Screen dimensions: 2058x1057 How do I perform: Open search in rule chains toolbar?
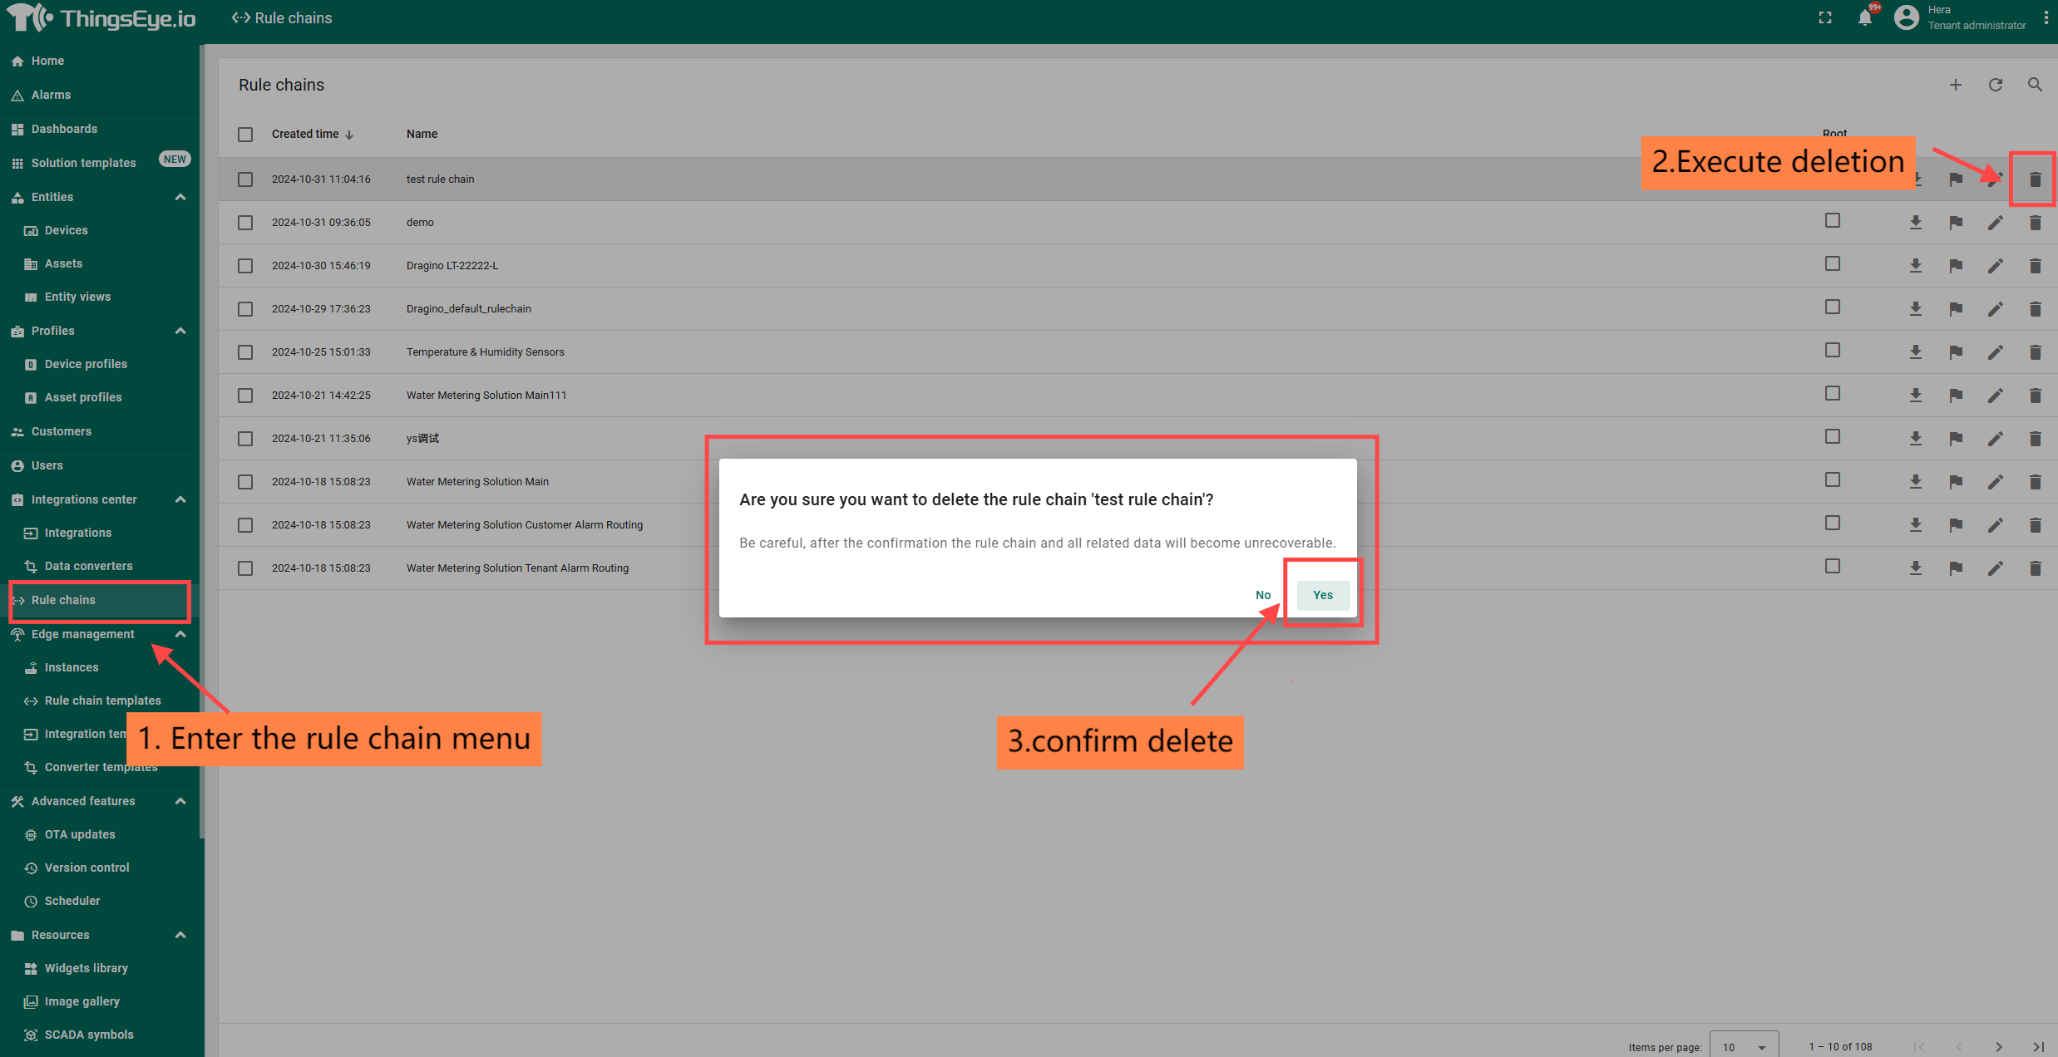click(x=2034, y=85)
